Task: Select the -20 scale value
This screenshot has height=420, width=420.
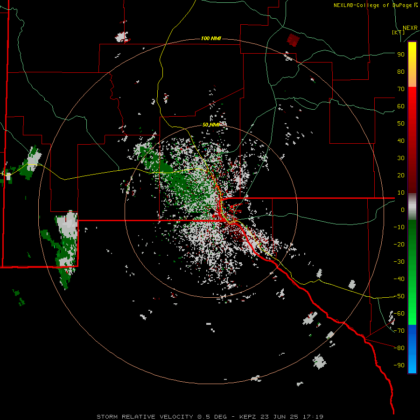Action: click(x=399, y=244)
